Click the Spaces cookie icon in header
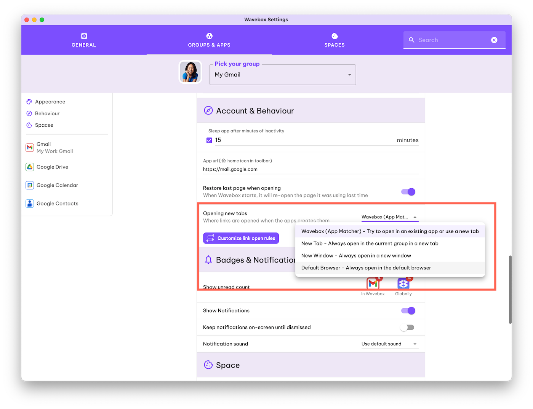 point(335,36)
